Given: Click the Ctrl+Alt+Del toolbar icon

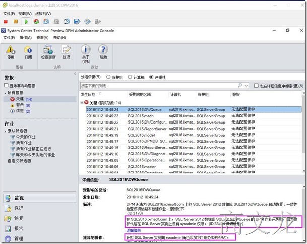Looking at the screenshot, I should [46, 21].
